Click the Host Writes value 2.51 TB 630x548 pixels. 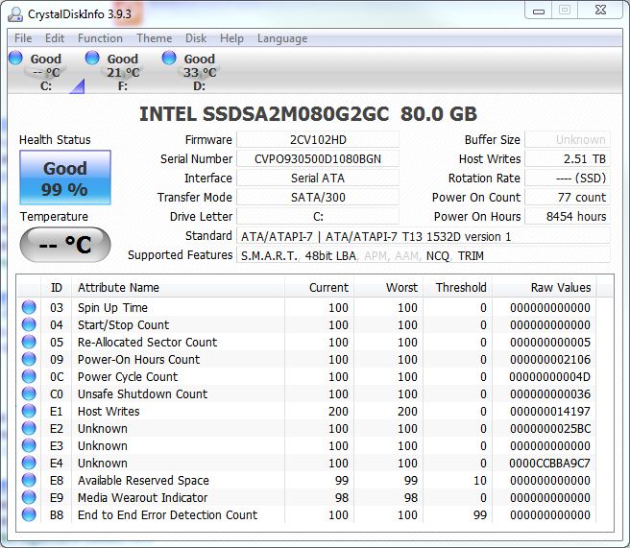point(568,159)
